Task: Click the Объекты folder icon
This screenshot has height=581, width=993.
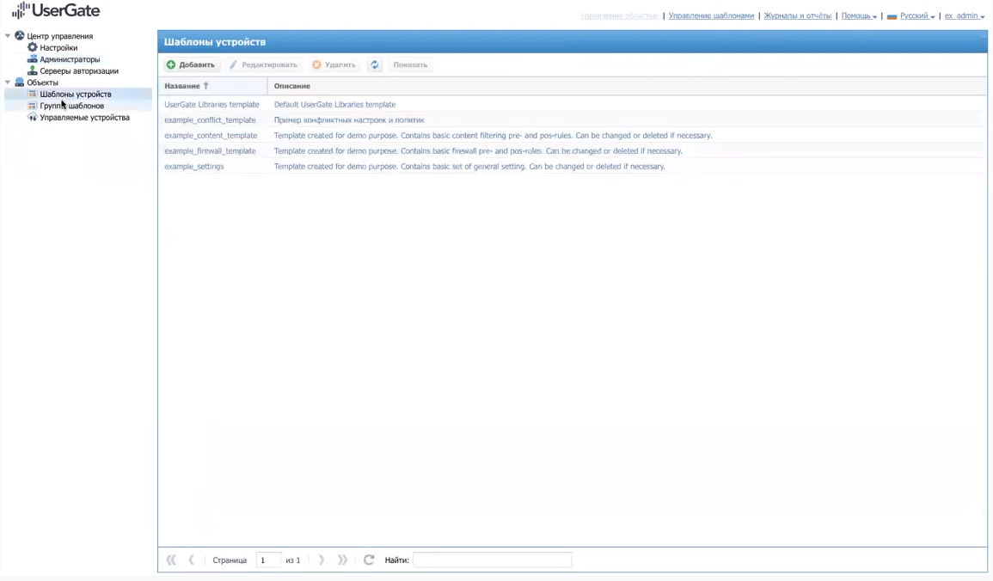Action: pyautogui.click(x=20, y=83)
